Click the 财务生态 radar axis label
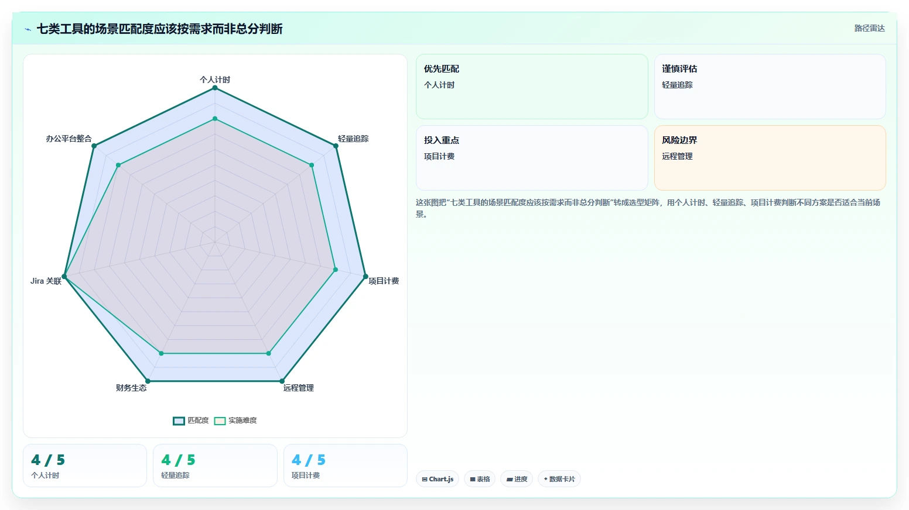The width and height of the screenshot is (909, 510). [x=131, y=388]
